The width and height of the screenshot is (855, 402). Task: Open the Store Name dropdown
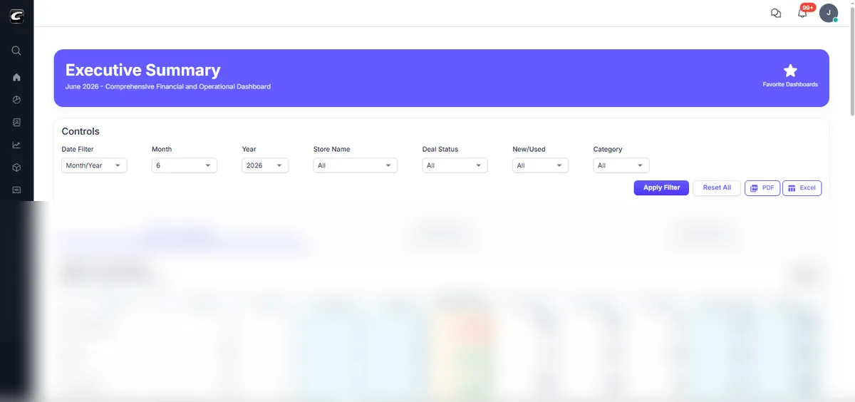(355, 165)
